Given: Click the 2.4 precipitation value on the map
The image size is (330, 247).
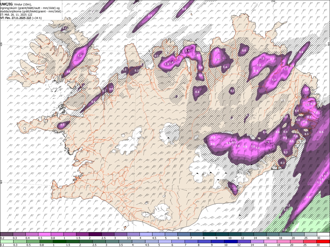Looking at the screenshot, I should coord(187,51).
